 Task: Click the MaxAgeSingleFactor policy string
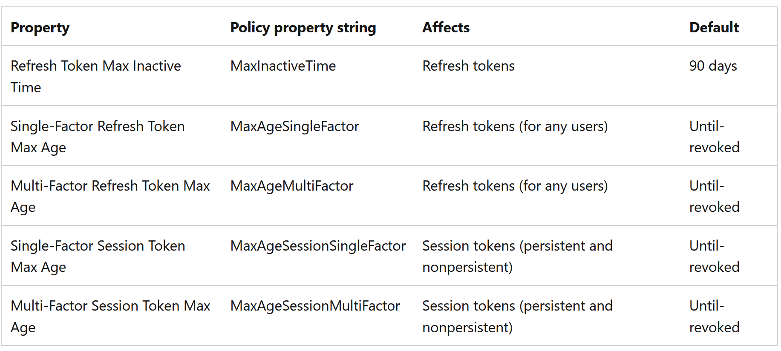(294, 126)
